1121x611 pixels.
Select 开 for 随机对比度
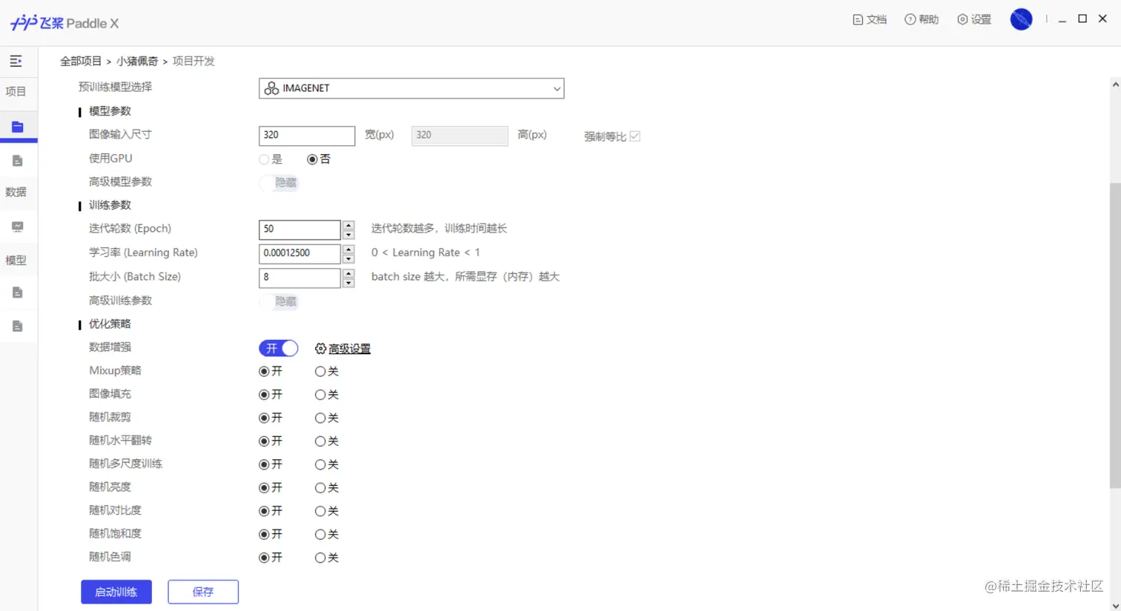(x=264, y=511)
